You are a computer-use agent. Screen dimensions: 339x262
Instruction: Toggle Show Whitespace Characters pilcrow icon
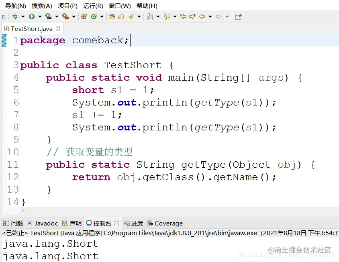3,16
